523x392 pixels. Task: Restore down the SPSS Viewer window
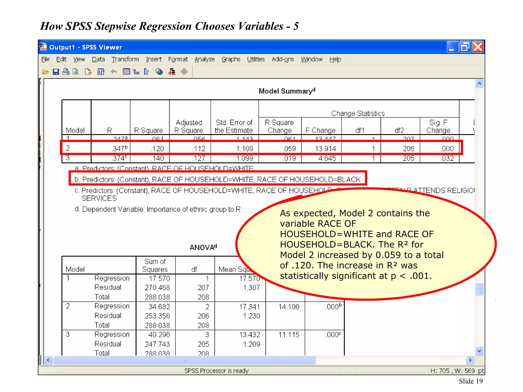tap(465, 47)
